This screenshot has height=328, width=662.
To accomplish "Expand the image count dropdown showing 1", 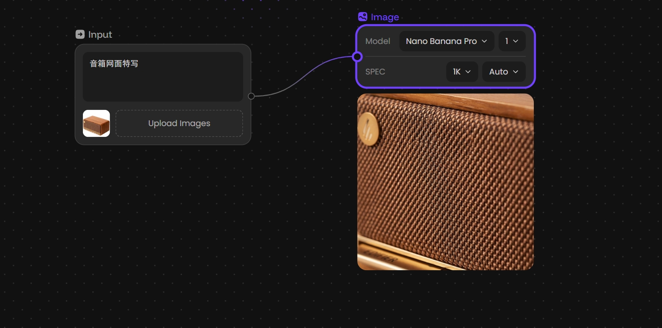I will click(x=511, y=41).
